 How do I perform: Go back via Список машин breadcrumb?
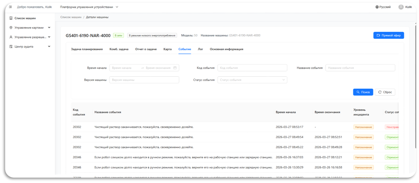[71, 17]
